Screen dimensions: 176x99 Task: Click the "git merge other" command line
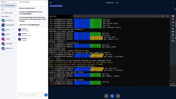pos(109,47)
